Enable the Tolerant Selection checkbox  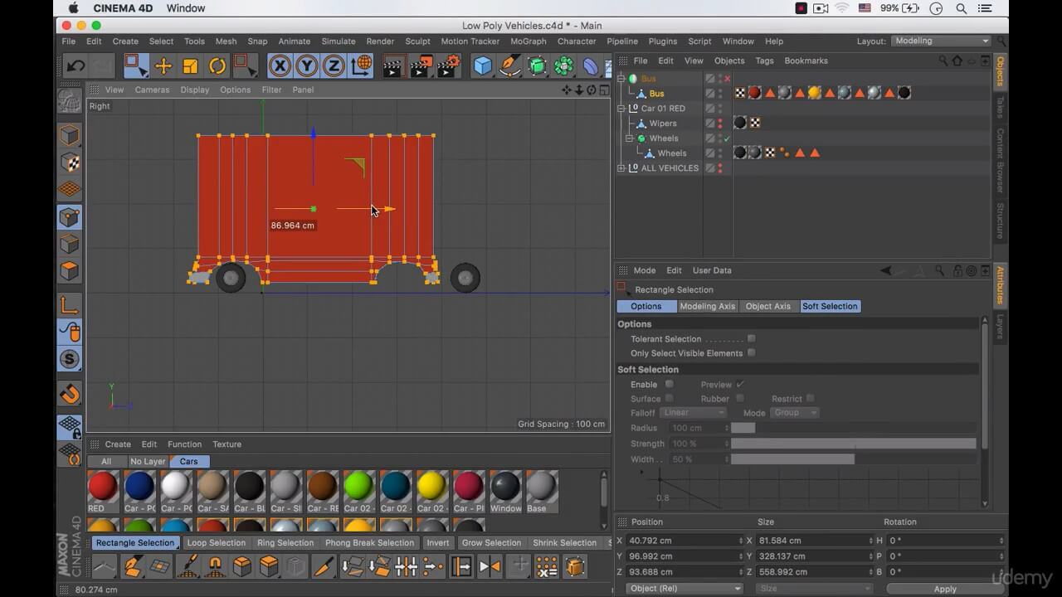pos(752,338)
